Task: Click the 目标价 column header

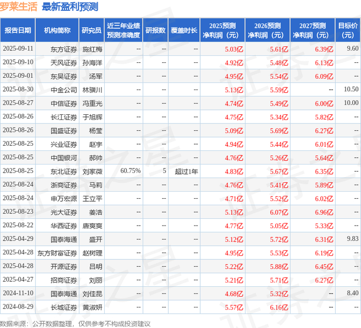Action: (x=348, y=30)
